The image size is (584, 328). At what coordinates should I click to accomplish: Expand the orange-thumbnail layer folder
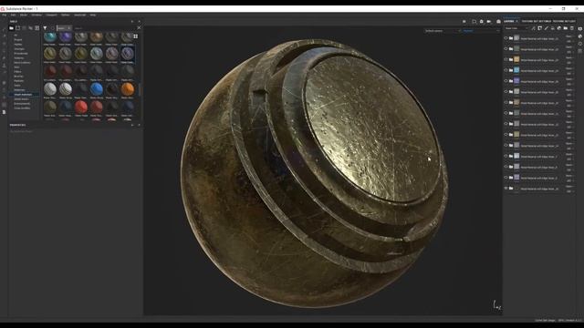click(511, 59)
